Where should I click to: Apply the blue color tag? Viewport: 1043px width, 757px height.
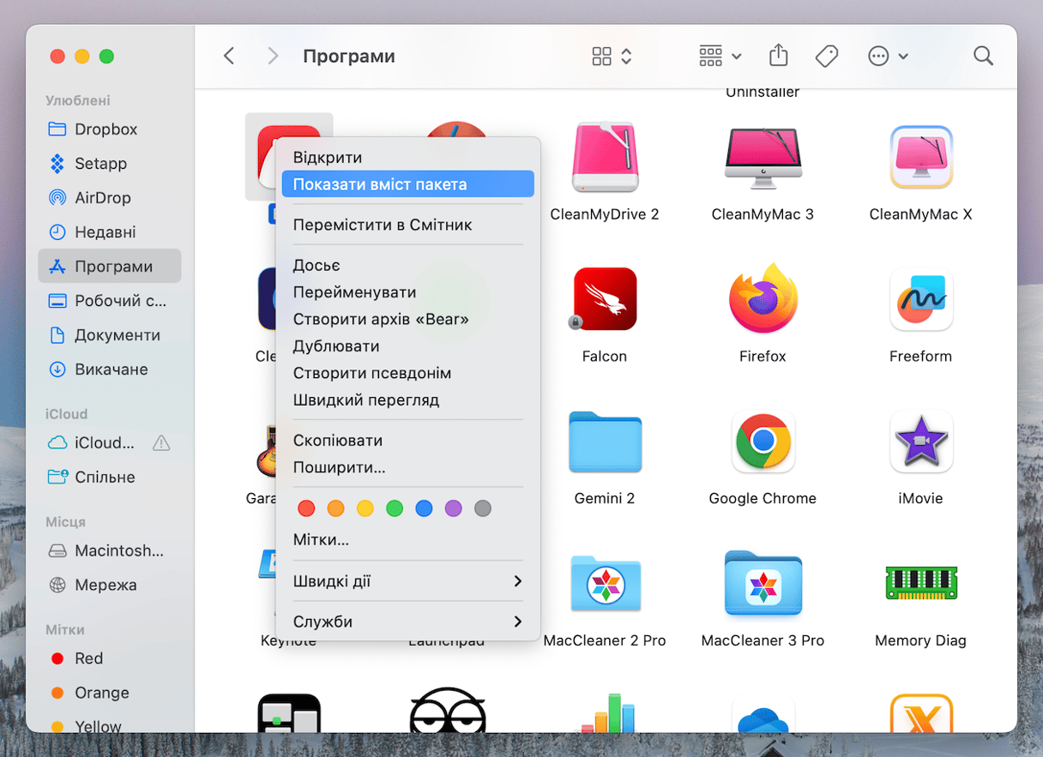tap(424, 508)
